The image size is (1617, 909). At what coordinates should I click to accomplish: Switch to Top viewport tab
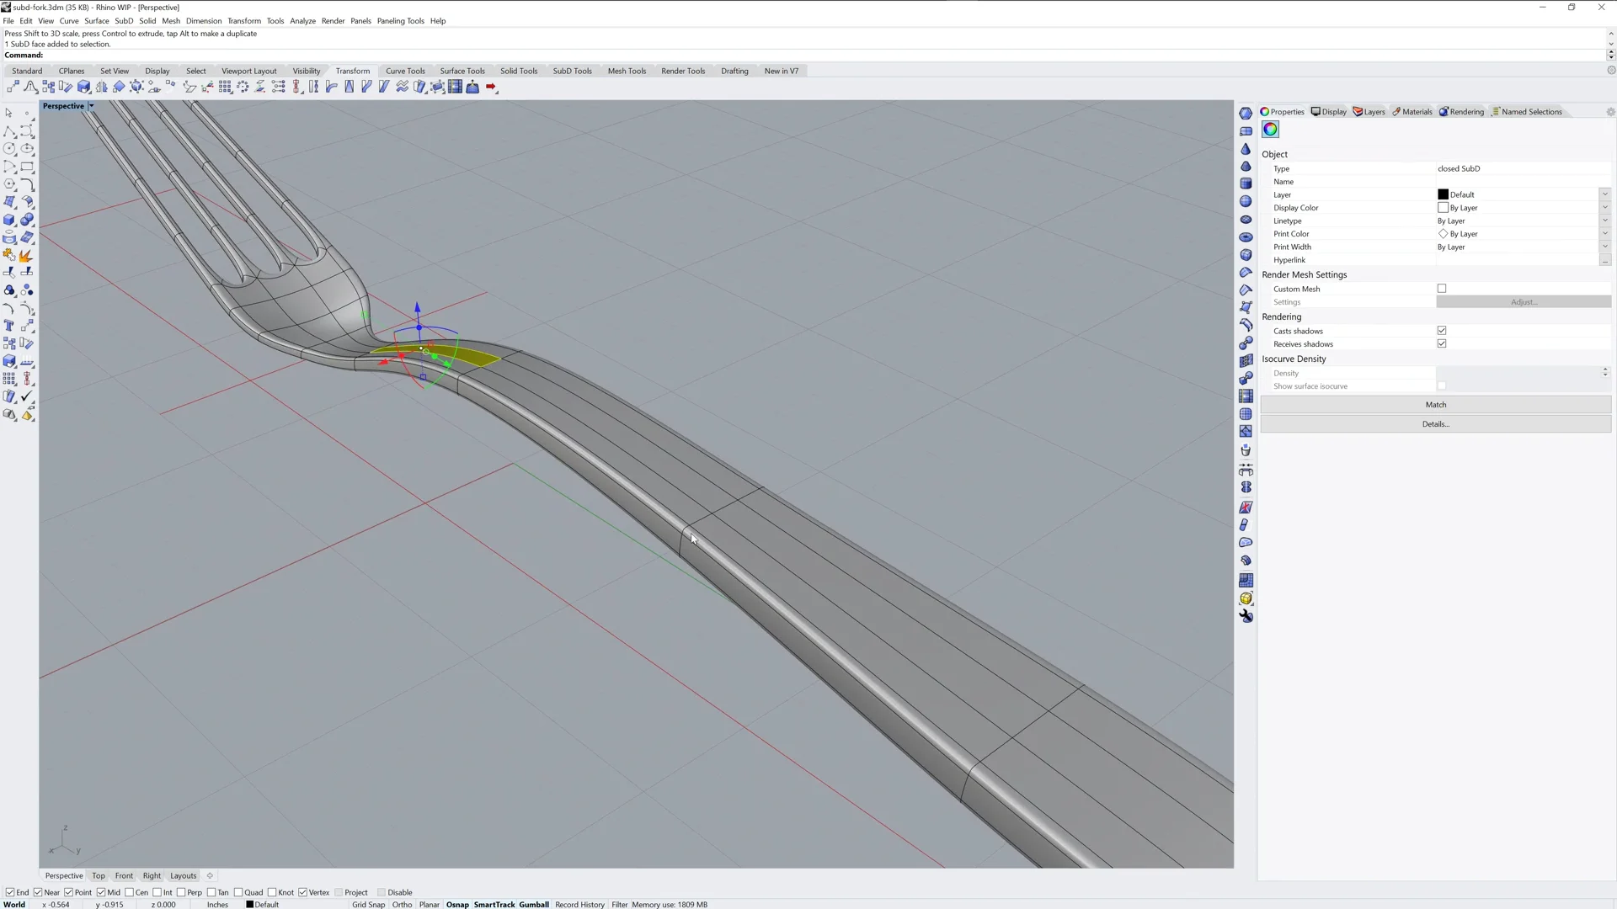click(x=99, y=875)
